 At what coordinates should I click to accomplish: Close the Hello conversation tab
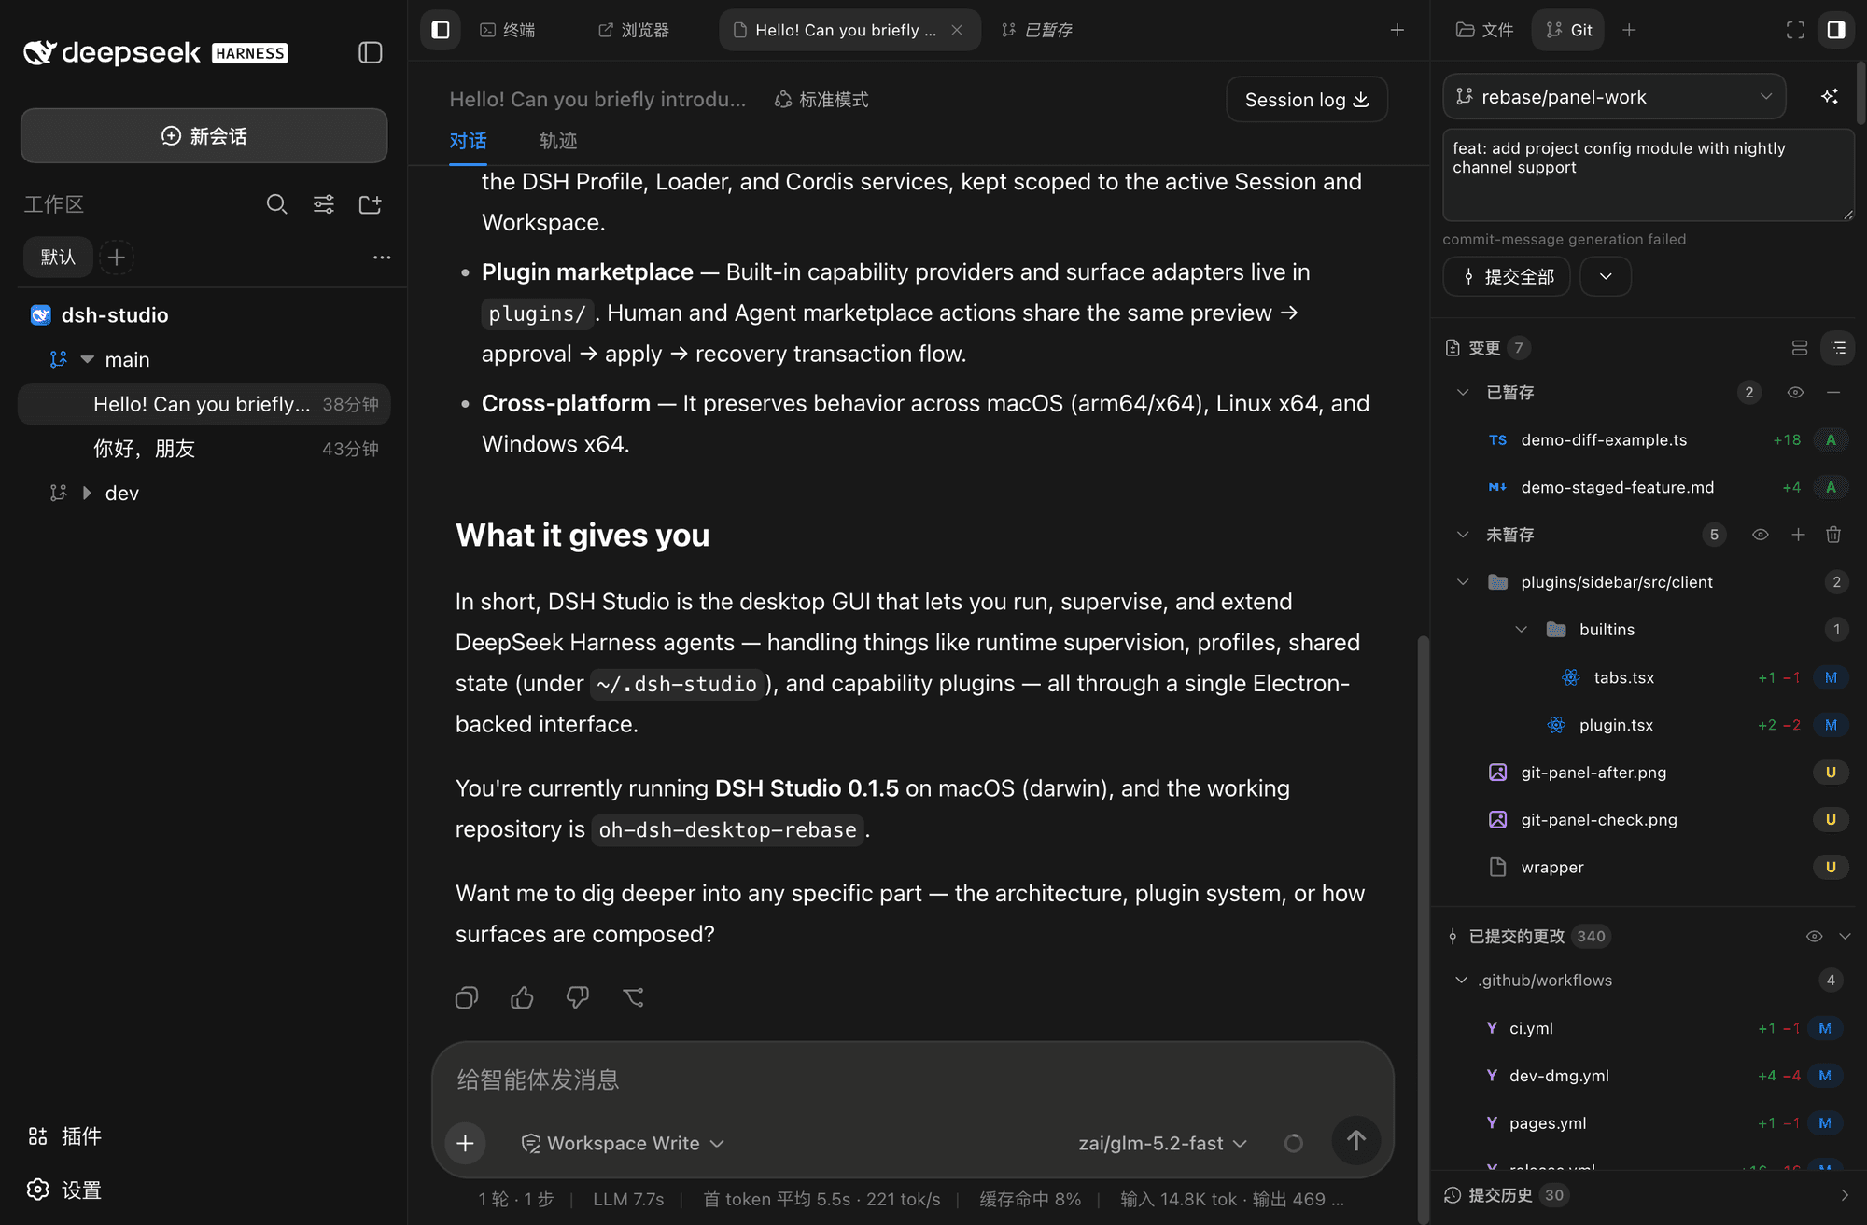(x=957, y=30)
